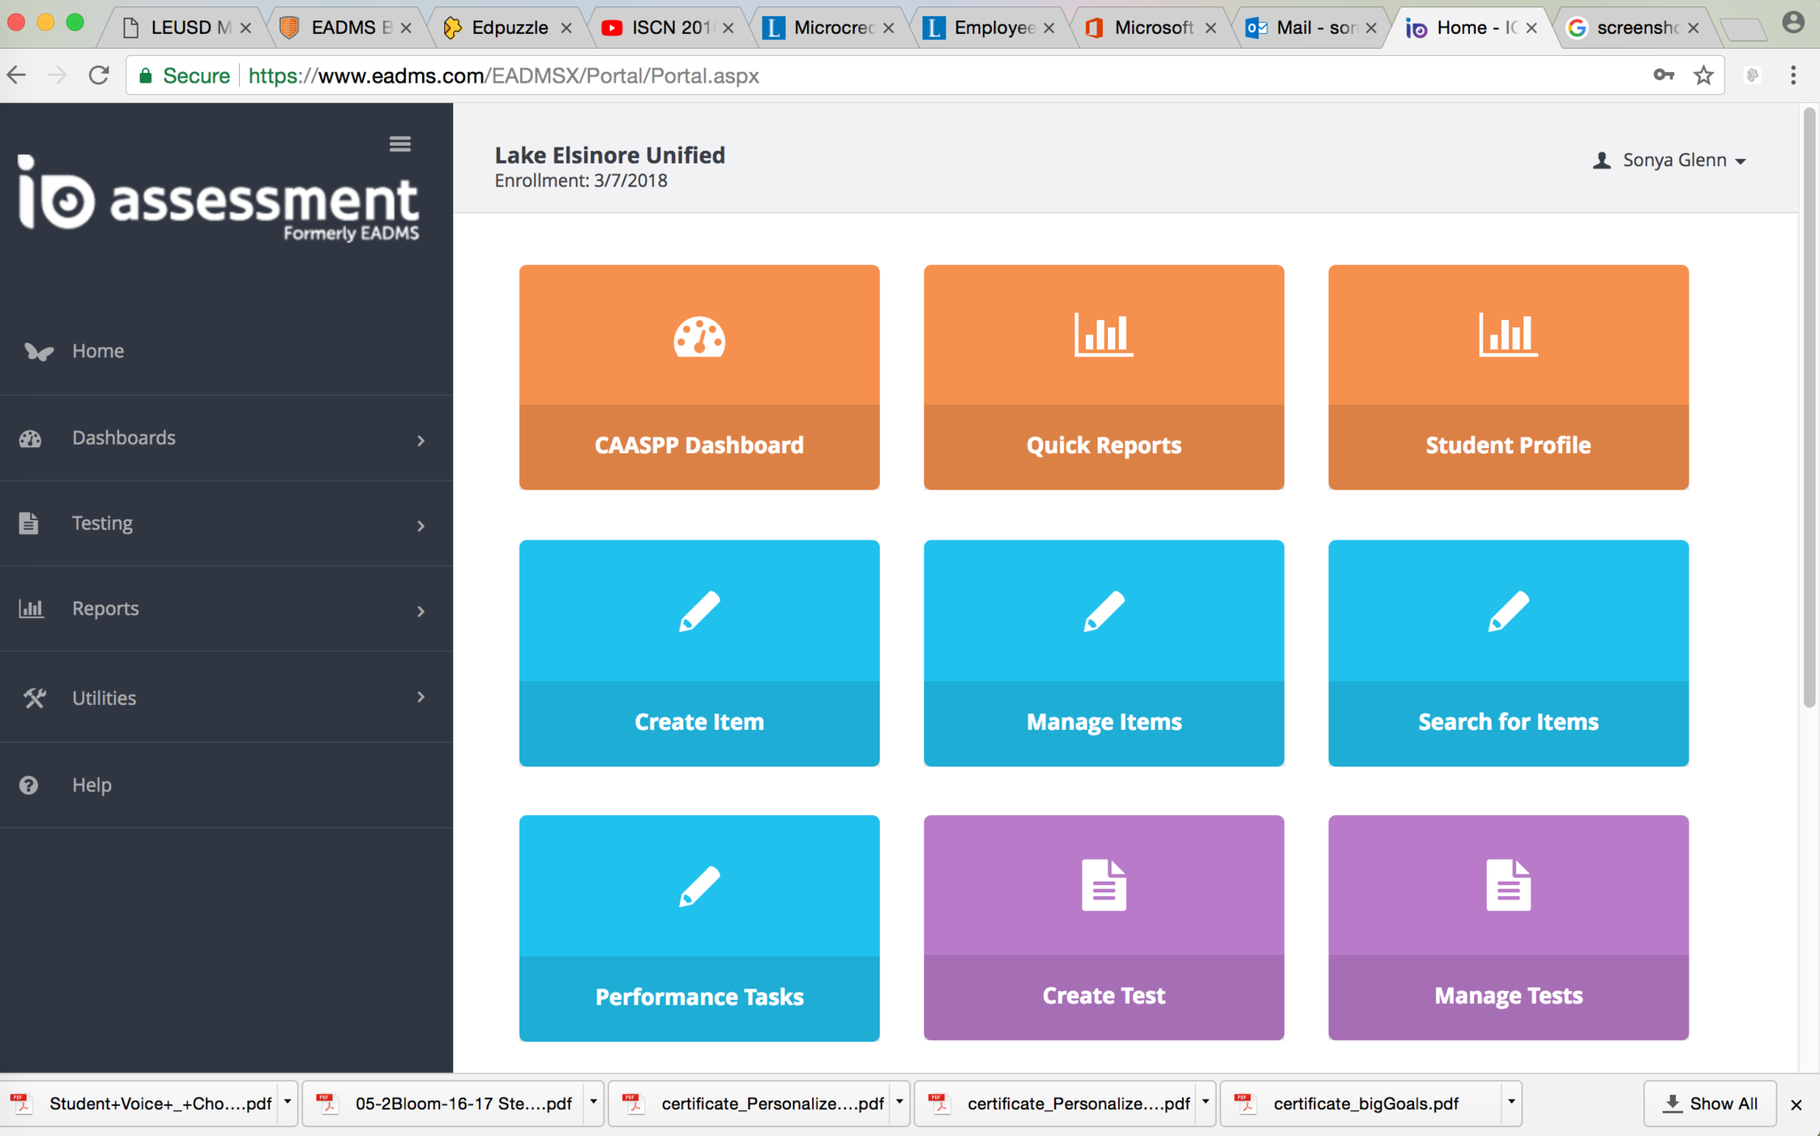Screen dimensions: 1820x1136
Task: Click the Help question mark icon
Action: 29,785
